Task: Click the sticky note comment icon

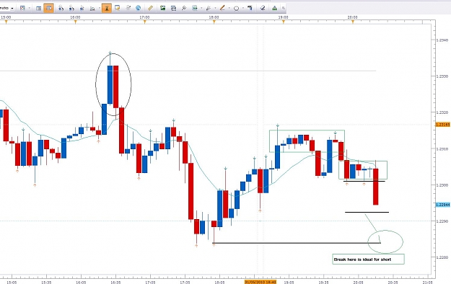Action: pyautogui.click(x=117, y=8)
